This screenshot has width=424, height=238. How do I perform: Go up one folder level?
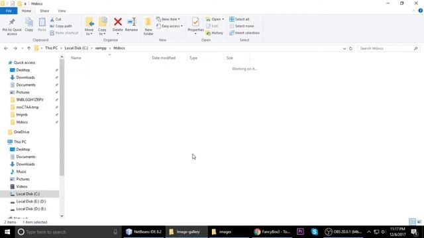pyautogui.click(x=28, y=48)
